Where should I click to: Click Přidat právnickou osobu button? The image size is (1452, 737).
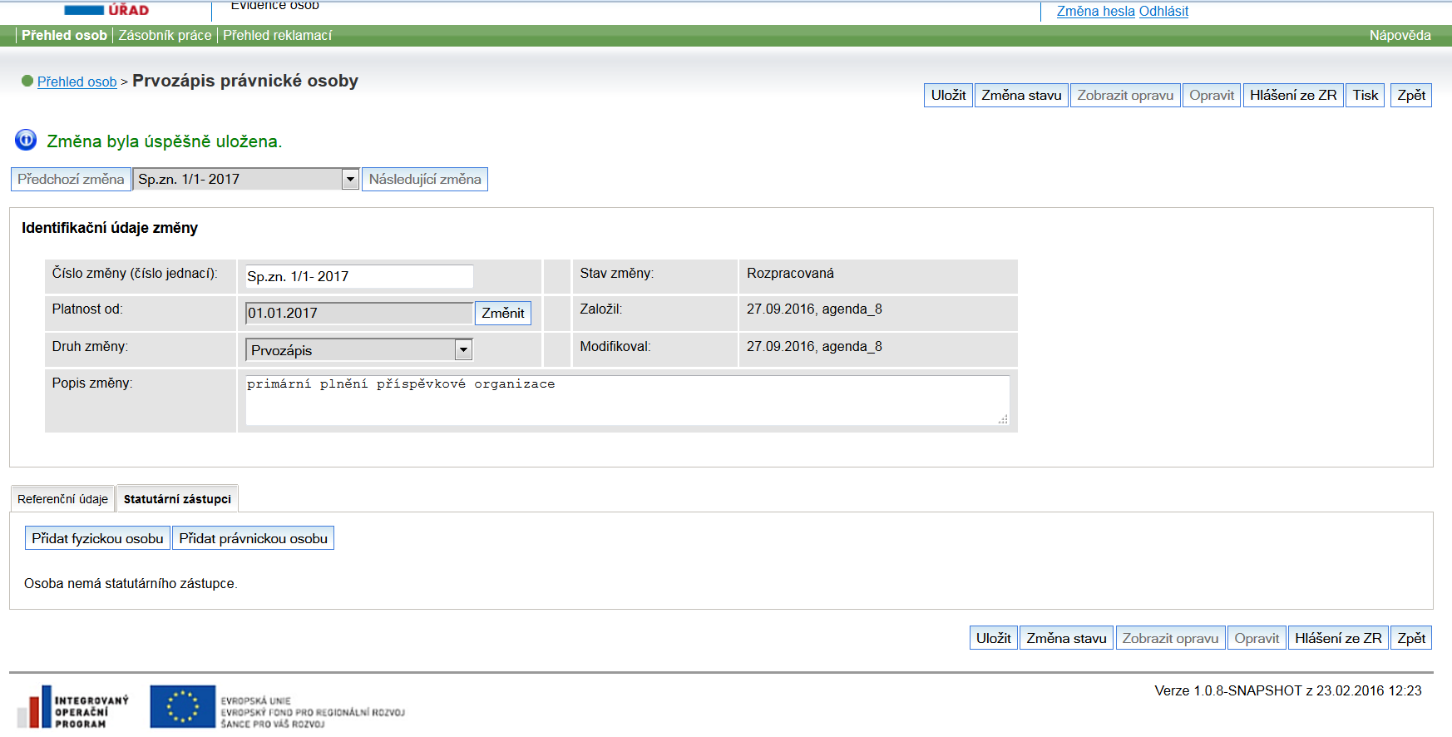(x=254, y=538)
